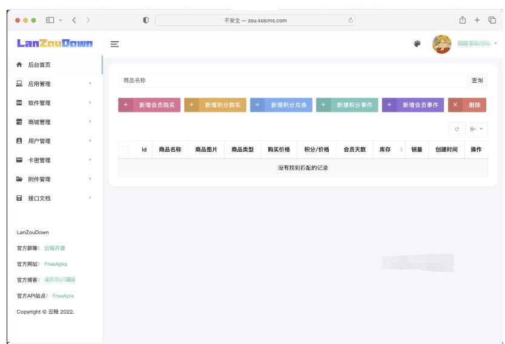The image size is (505, 344).
Task: Open the column visibility dropdown
Action: coord(477,129)
